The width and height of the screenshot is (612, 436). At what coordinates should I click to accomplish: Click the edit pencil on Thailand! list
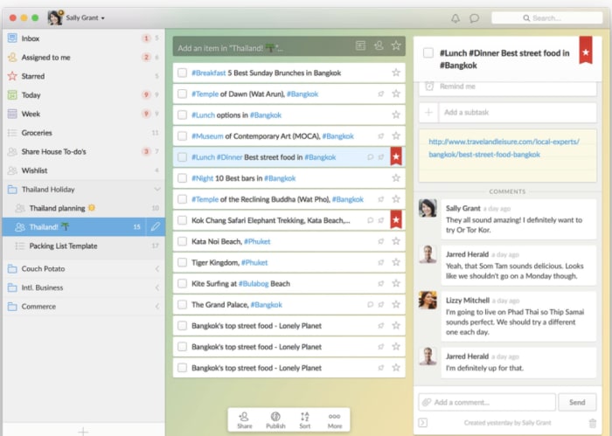[x=156, y=227]
